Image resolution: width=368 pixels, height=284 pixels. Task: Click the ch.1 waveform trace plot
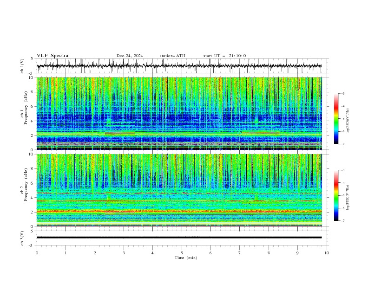(x=179, y=66)
